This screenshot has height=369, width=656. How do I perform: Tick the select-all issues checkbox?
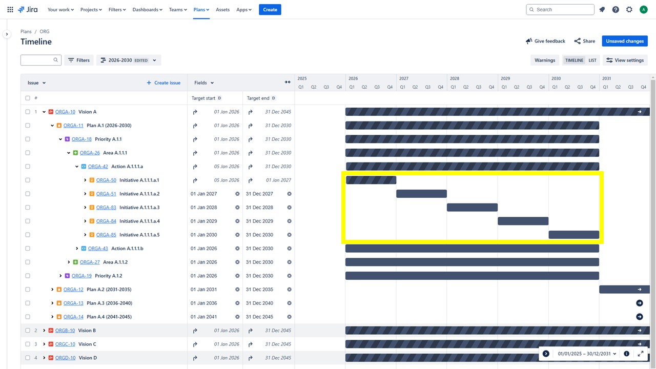pos(28,98)
